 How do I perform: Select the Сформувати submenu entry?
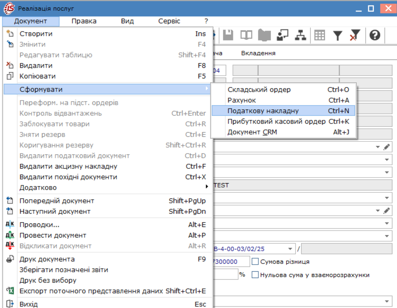click(x=107, y=89)
